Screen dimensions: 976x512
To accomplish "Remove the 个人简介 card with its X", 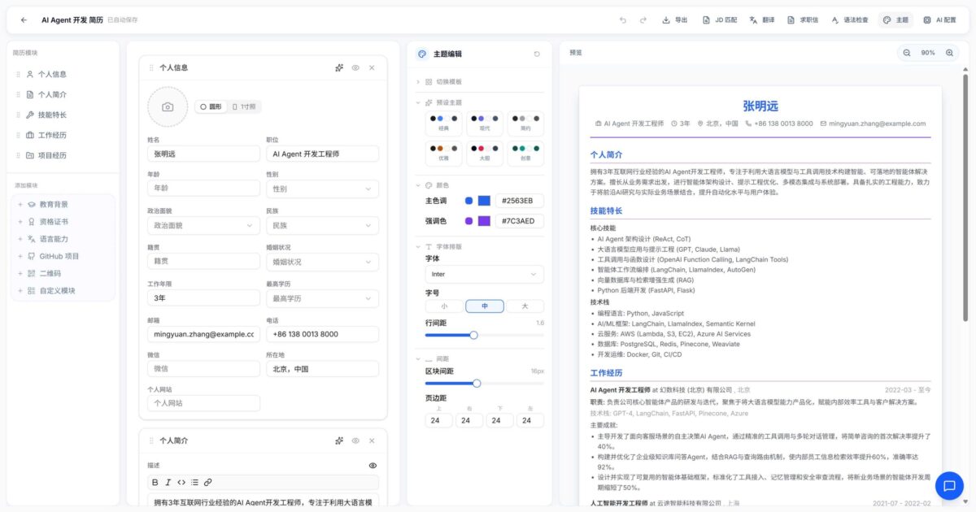I will click(x=372, y=440).
